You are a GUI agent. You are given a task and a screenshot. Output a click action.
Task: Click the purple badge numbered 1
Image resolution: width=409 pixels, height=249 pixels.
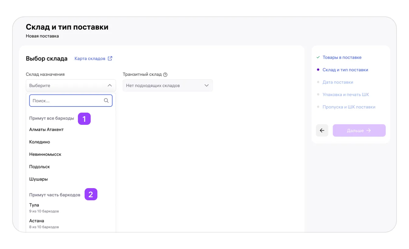(x=84, y=119)
